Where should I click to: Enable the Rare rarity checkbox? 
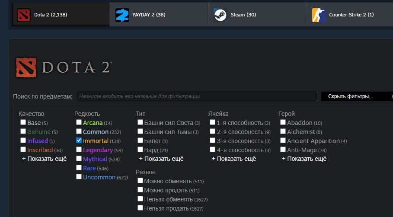[x=79, y=168]
